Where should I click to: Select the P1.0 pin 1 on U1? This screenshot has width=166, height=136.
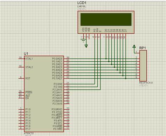pos(22,109)
